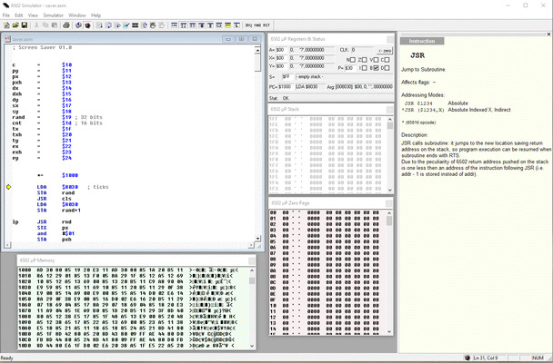Click the yellow current-line marker beside LDA $8030
The height and width of the screenshot is (363, 553).
(8, 187)
